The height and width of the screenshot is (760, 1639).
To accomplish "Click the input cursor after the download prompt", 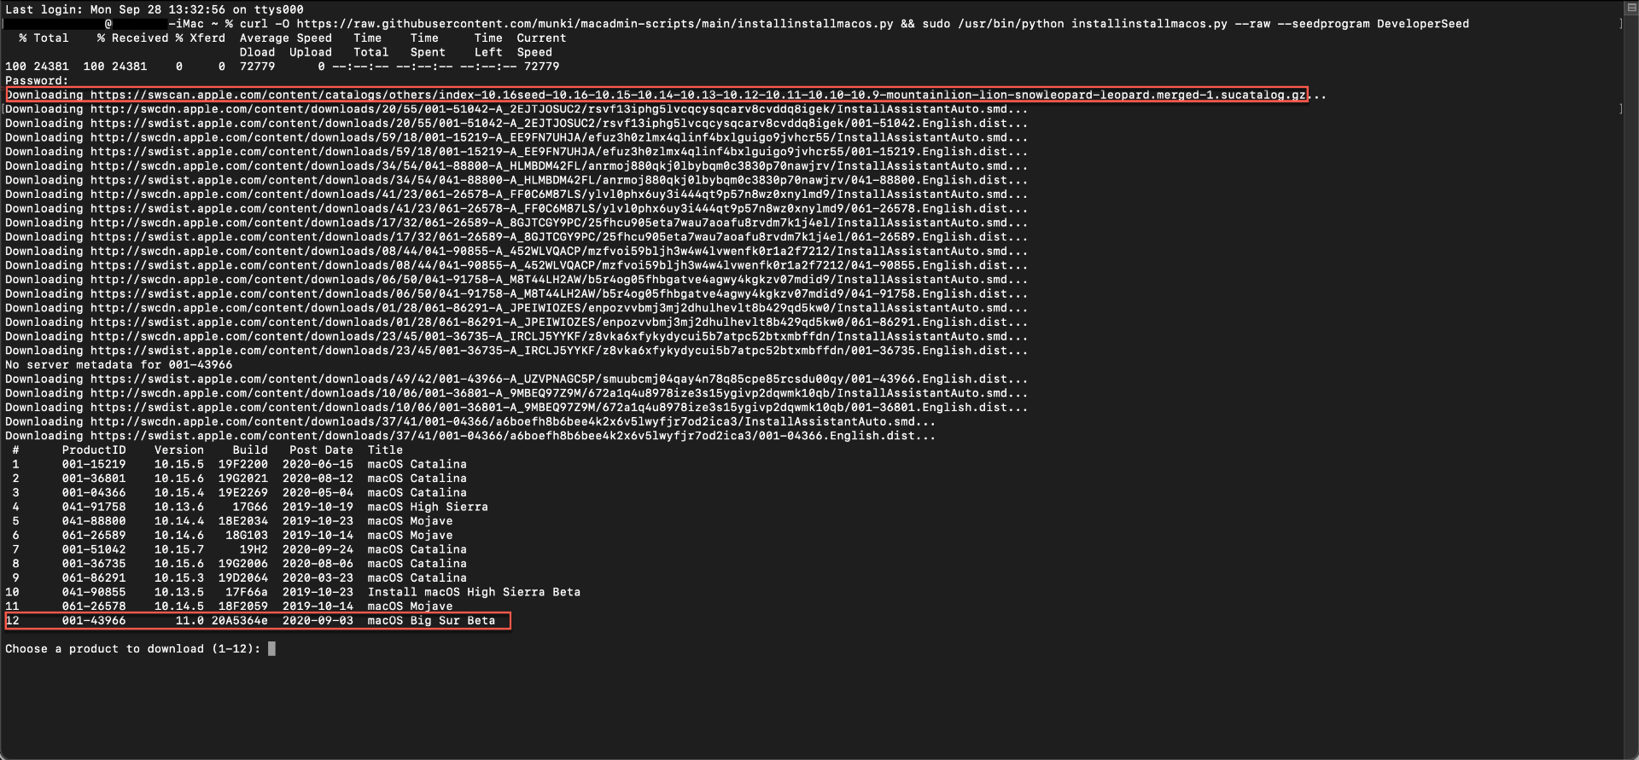I will click(271, 649).
